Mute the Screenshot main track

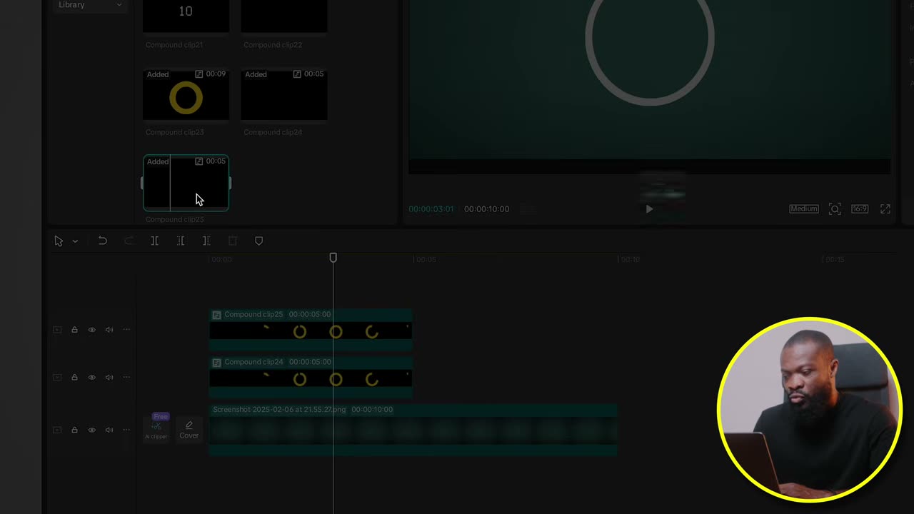pyautogui.click(x=109, y=430)
